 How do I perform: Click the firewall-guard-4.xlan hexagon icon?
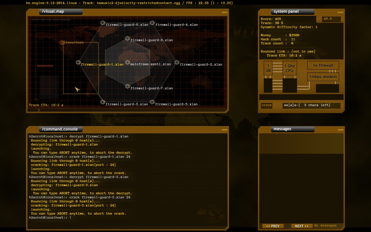[152, 23]
